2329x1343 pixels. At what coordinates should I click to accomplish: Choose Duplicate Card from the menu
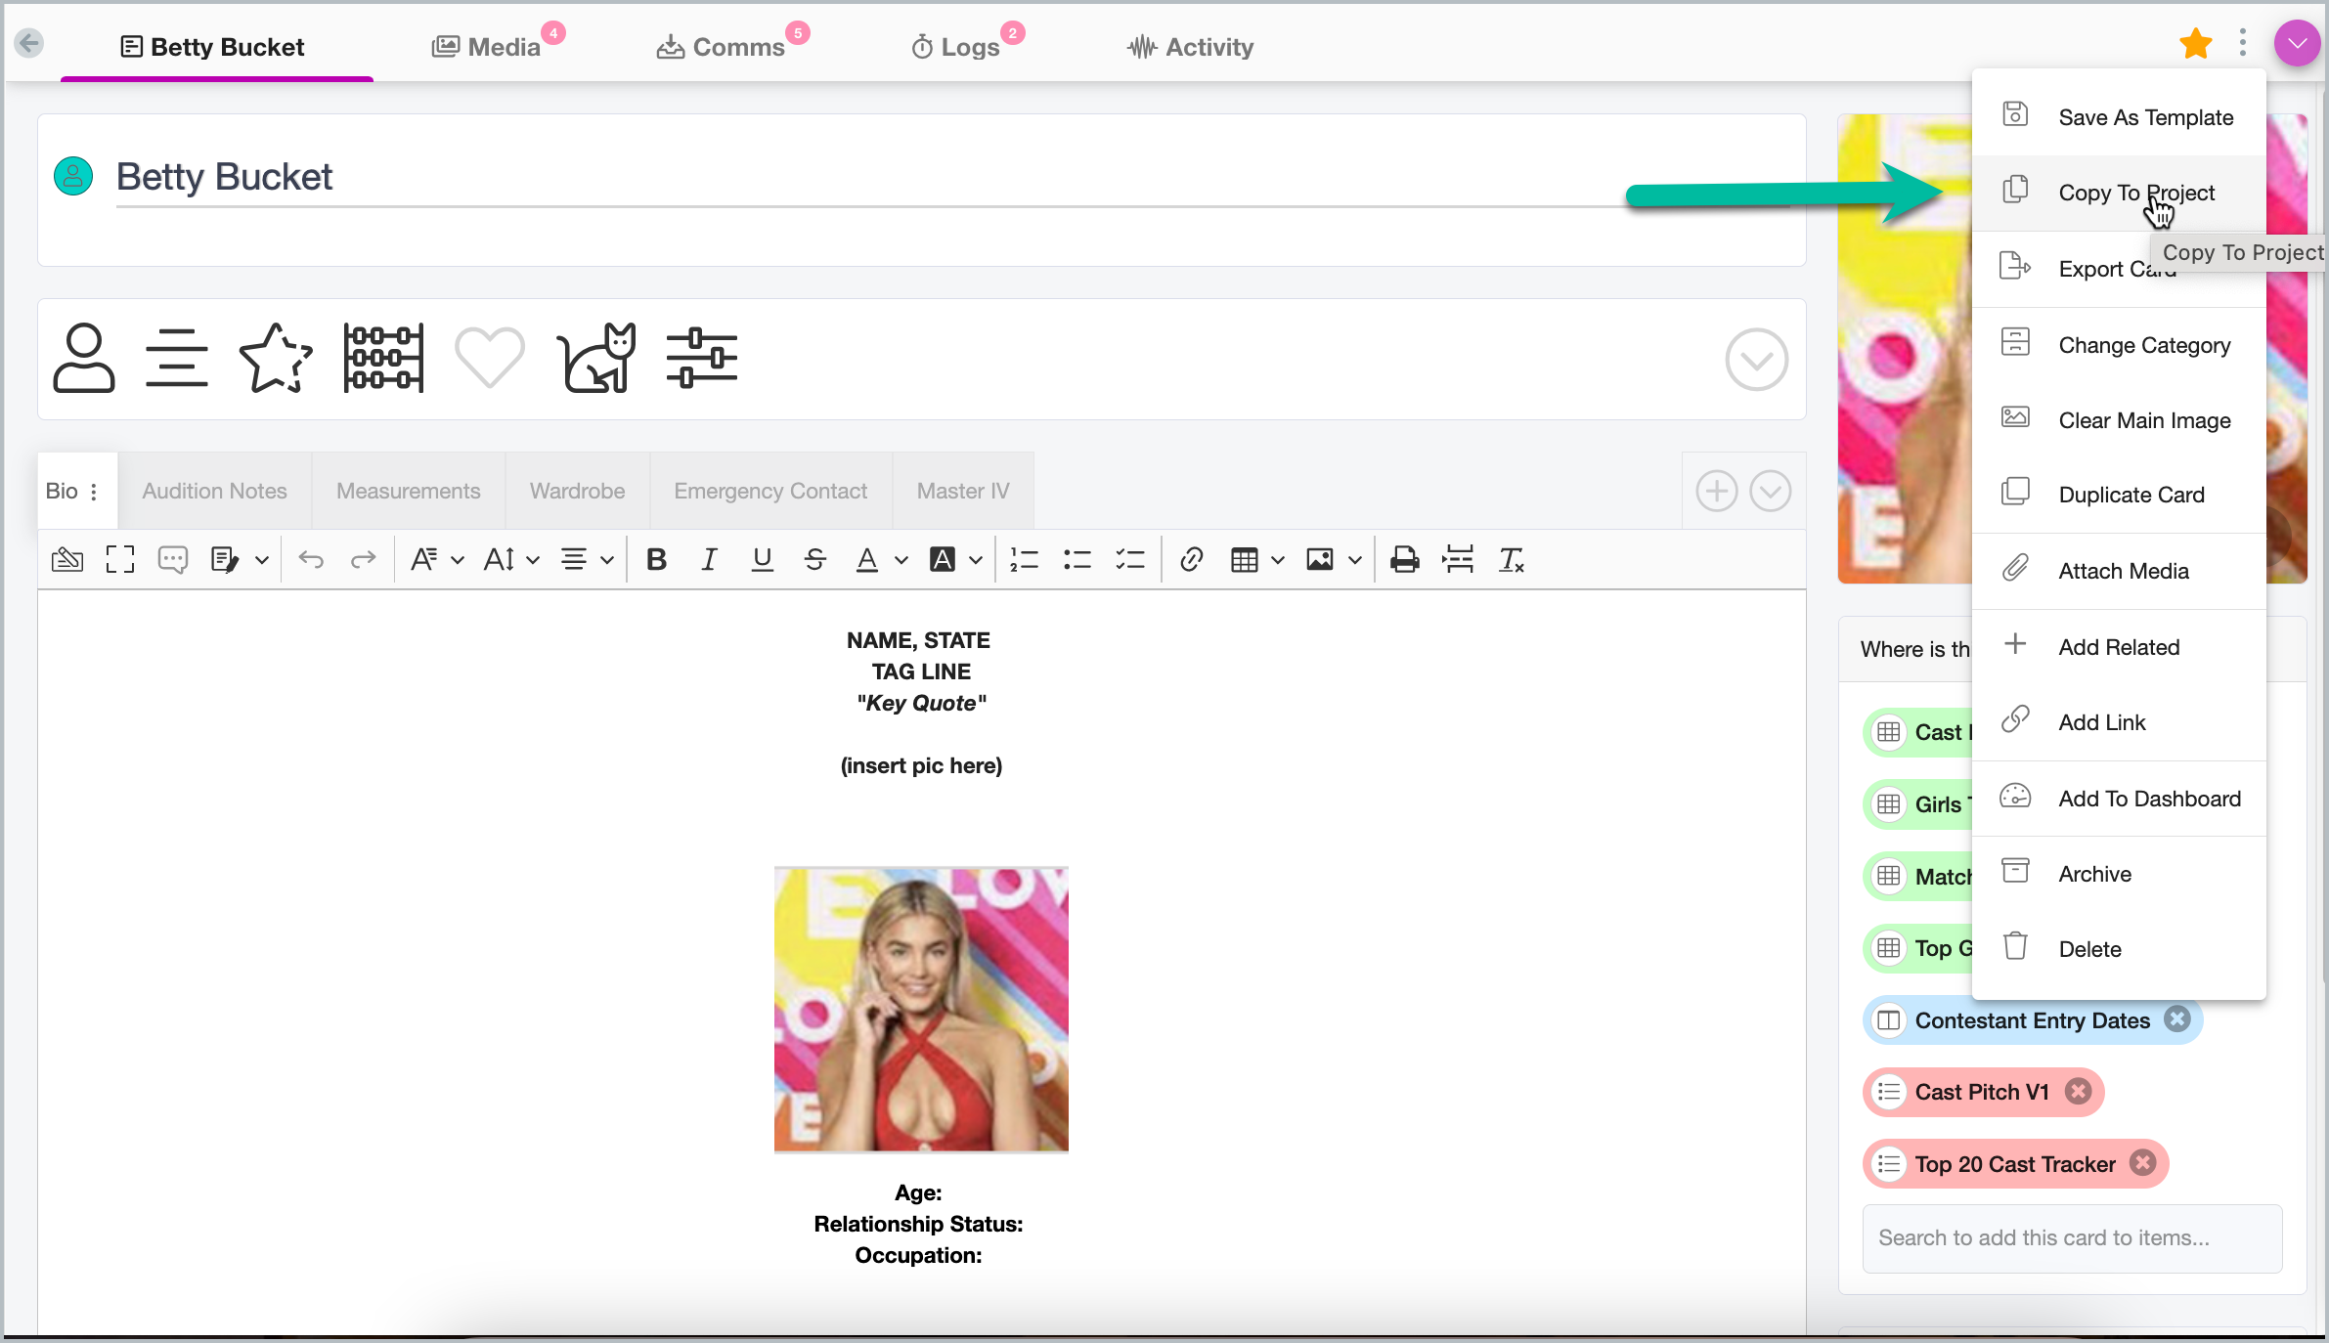tap(2131, 495)
